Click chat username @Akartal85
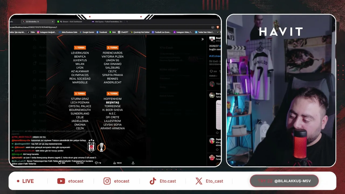Viewport: 345px width, 194px height. tap(17, 158)
